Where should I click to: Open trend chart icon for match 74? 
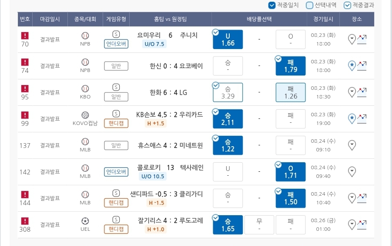coord(362,66)
